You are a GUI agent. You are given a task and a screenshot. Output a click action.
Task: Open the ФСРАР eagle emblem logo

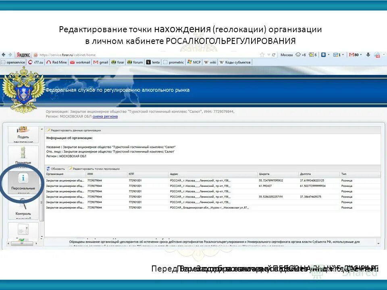[22, 92]
